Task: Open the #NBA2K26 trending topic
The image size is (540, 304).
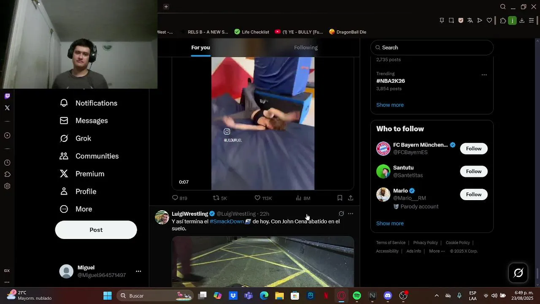Action: click(391, 81)
